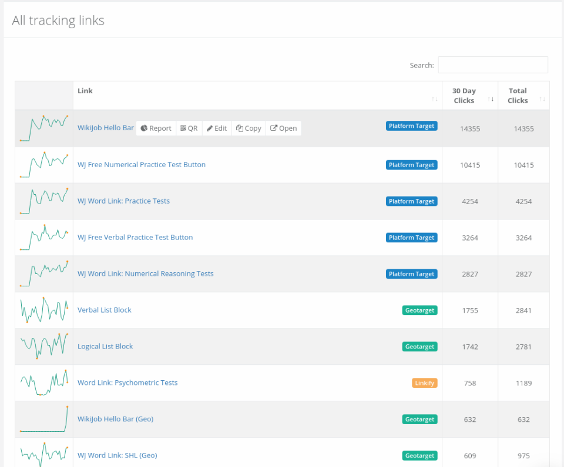
Task: Open the WikiJob Hello Bar (Geo) link
Action: (115, 419)
